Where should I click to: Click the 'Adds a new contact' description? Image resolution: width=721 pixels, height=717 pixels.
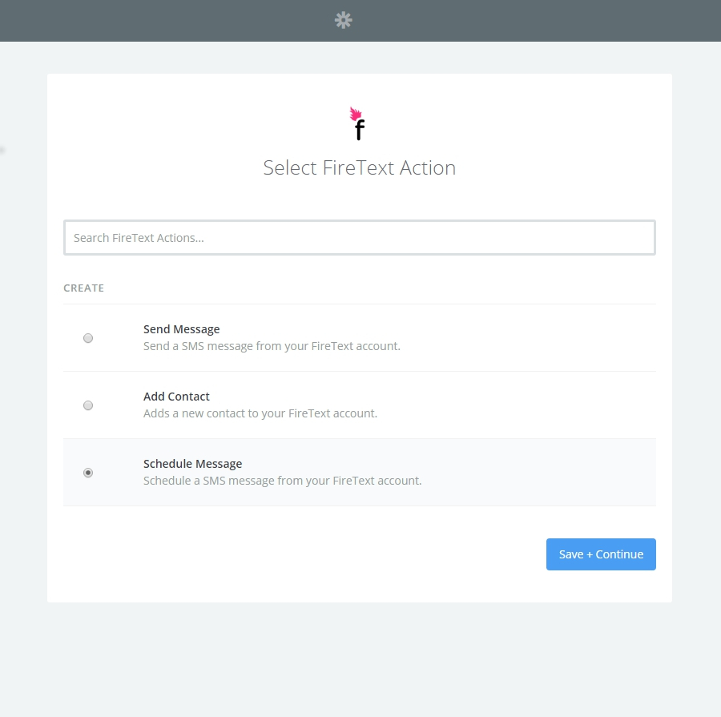(260, 414)
